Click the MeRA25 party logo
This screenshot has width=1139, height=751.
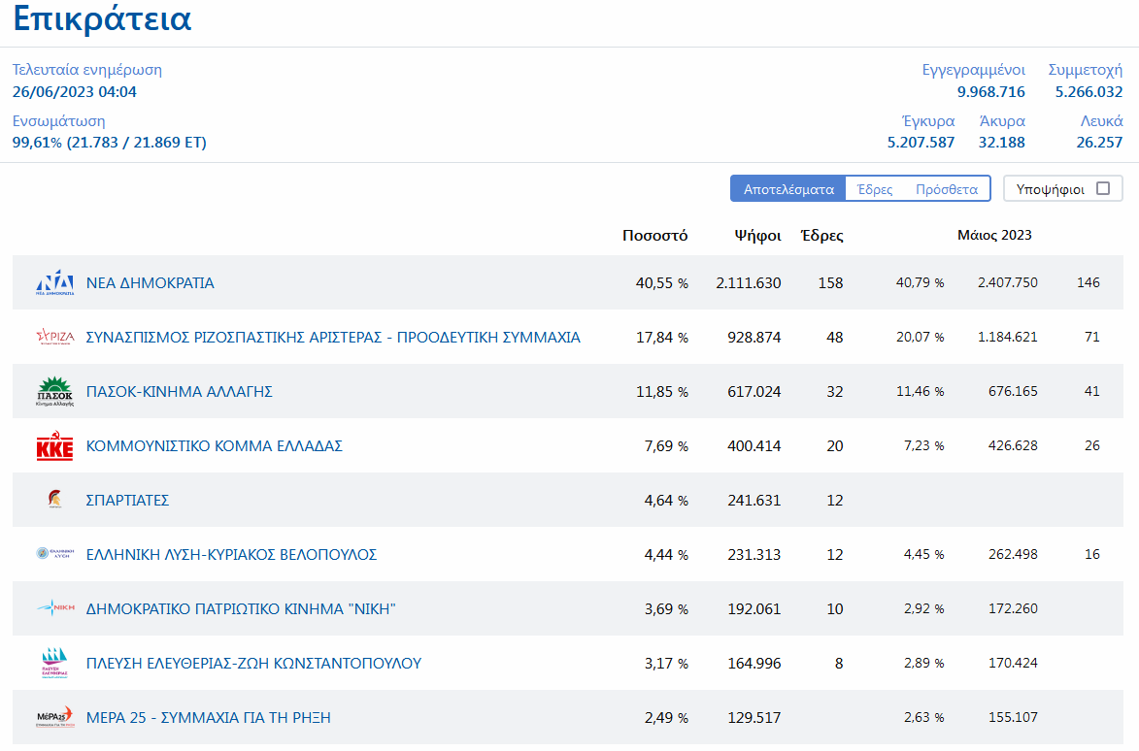tap(54, 717)
